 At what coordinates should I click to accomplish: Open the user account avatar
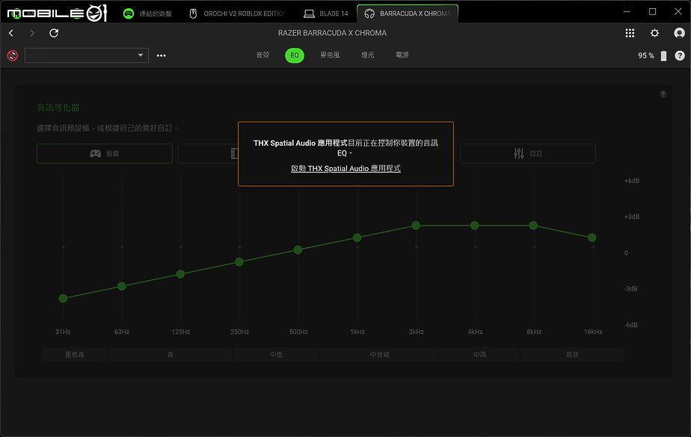click(x=679, y=33)
